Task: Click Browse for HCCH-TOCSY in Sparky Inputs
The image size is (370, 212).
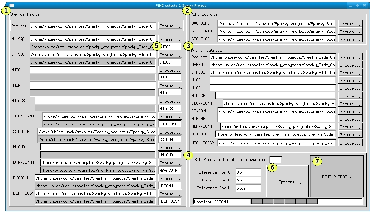Action: coord(170,194)
